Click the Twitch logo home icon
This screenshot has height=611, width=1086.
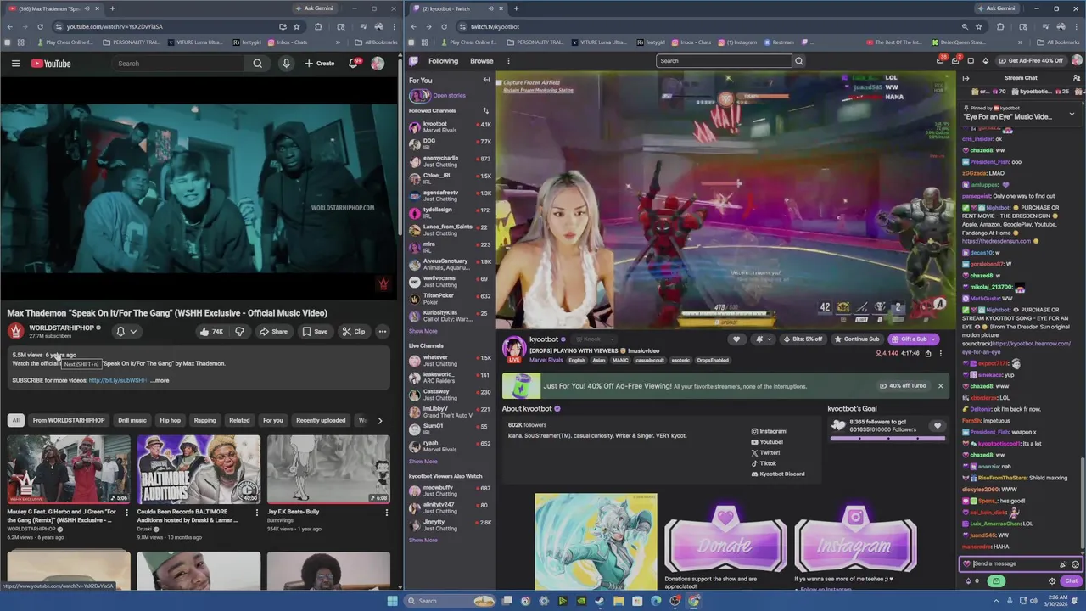(x=413, y=61)
